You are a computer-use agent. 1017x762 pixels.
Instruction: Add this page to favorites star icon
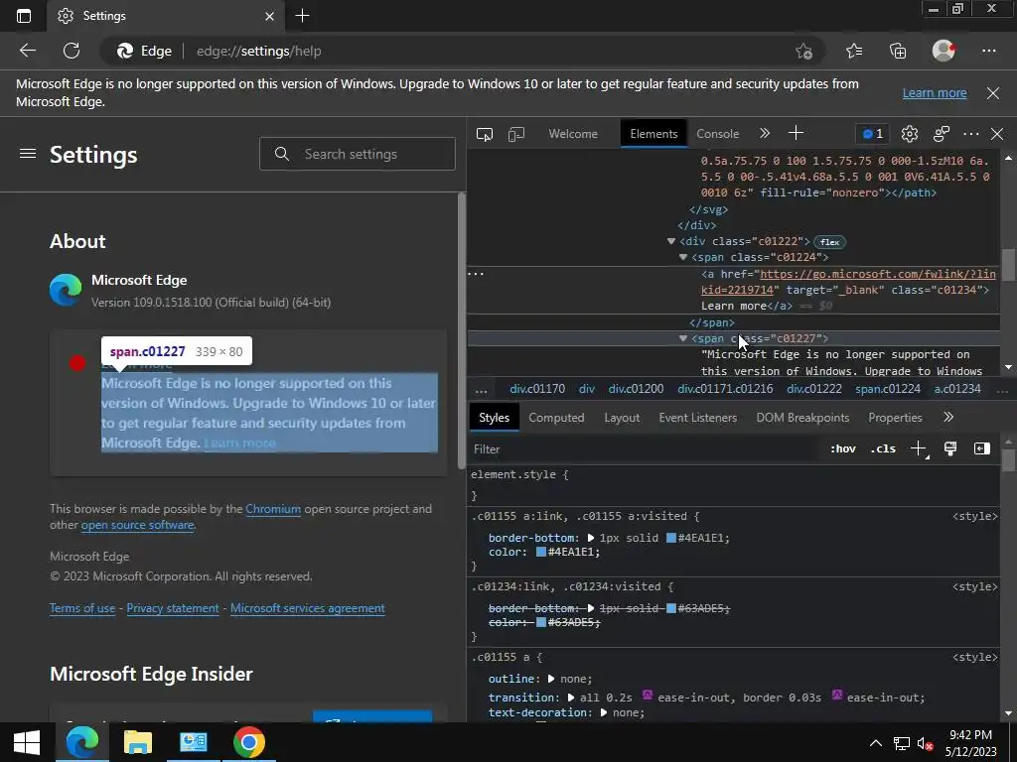[x=803, y=51]
